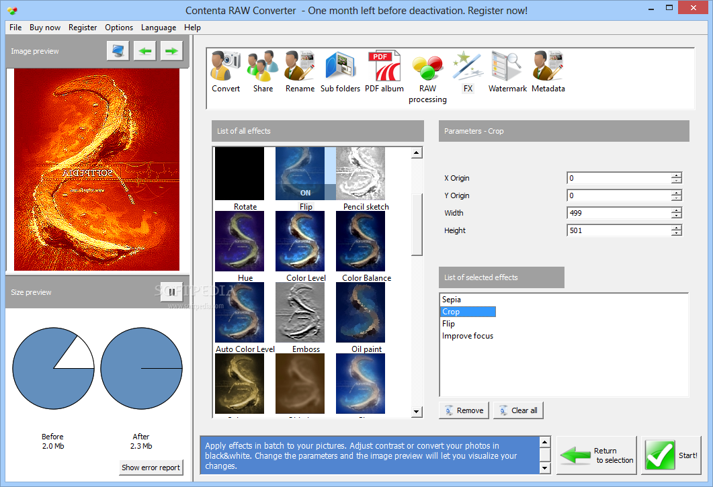Select Sepia in selected effects list

click(452, 300)
